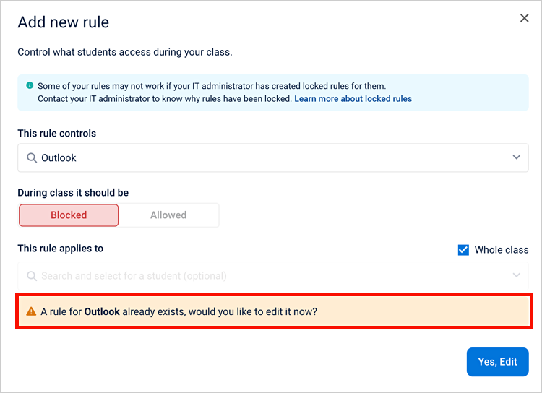Click the This rule applies to label

point(61,249)
